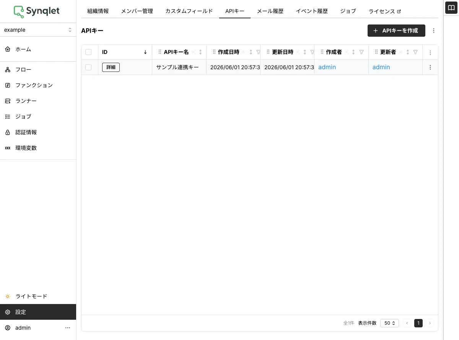Open the ライセンス external link tab
This screenshot has width=459, height=340.
click(385, 11)
